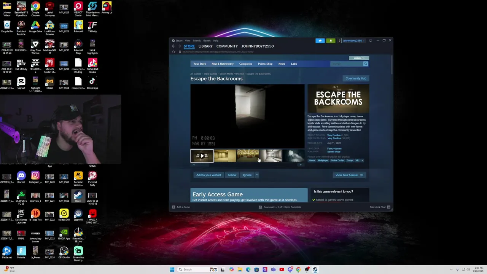This screenshot has width=487, height=274.
Task: Click the Ignore button
Action: tap(247, 175)
